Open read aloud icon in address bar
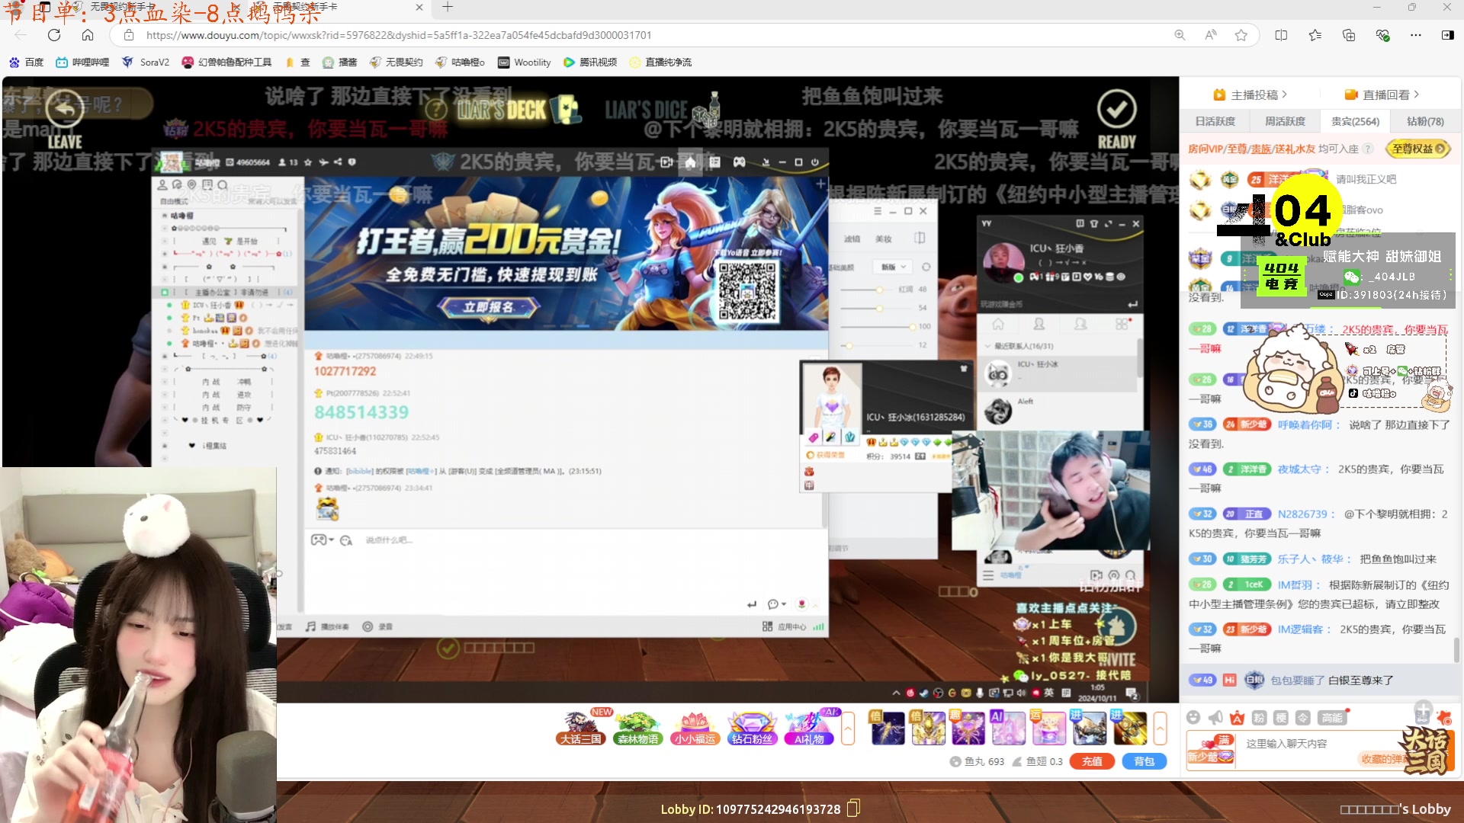The height and width of the screenshot is (823, 1464). (1211, 35)
